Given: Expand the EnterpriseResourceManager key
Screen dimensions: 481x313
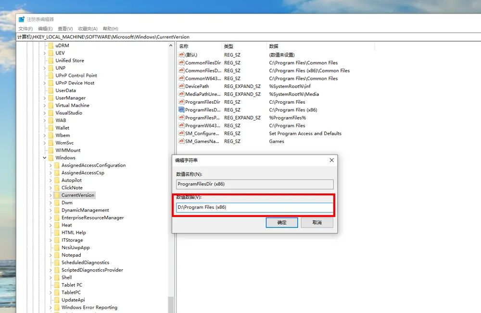Looking at the screenshot, I should [x=51, y=218].
